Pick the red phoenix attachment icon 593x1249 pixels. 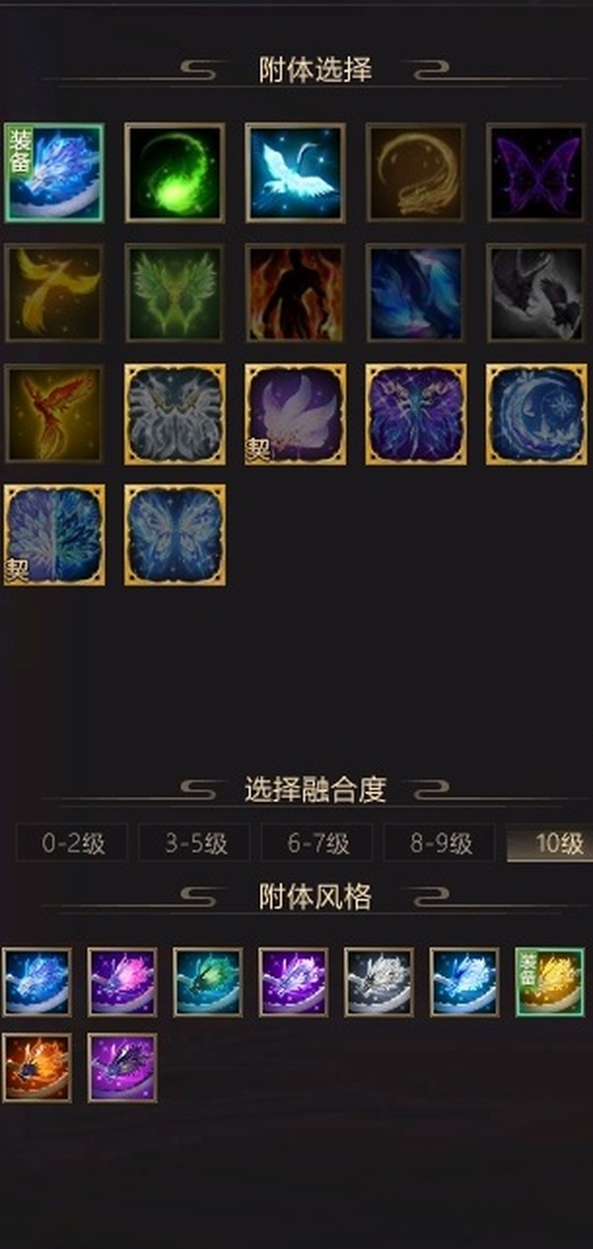(53, 413)
